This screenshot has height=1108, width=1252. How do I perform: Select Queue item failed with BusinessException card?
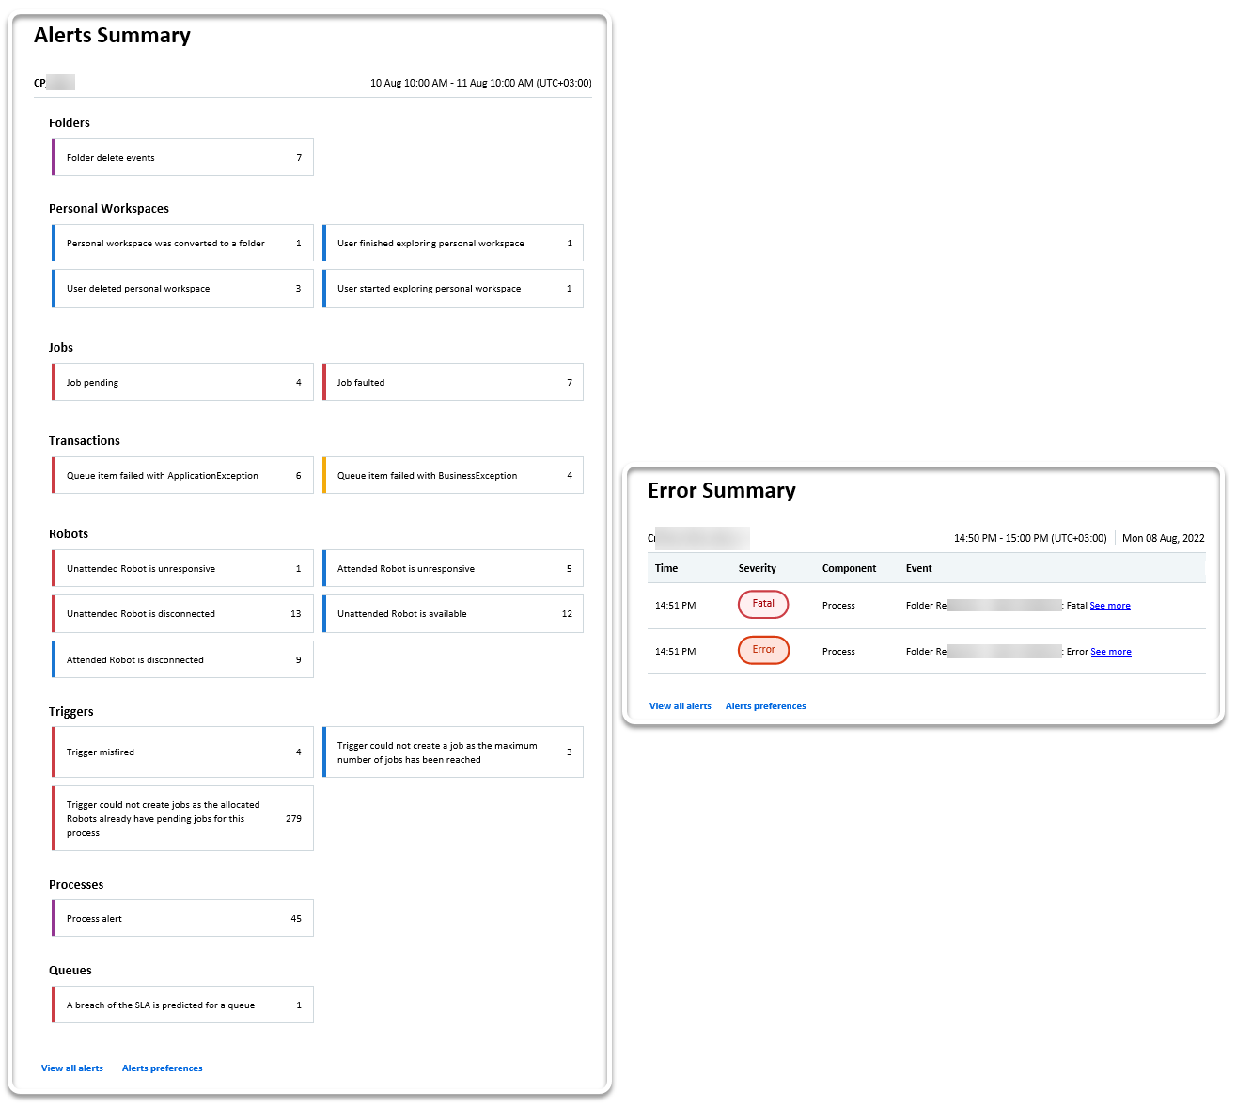(453, 475)
